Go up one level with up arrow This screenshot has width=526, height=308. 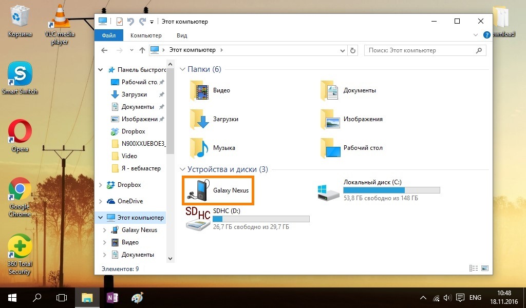click(142, 50)
